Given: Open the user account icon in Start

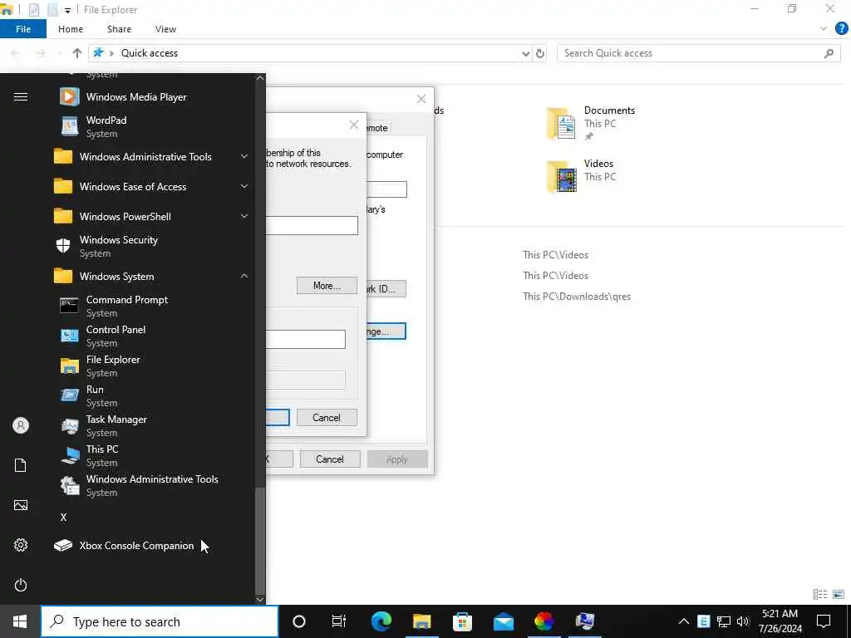Looking at the screenshot, I should pyautogui.click(x=21, y=425).
